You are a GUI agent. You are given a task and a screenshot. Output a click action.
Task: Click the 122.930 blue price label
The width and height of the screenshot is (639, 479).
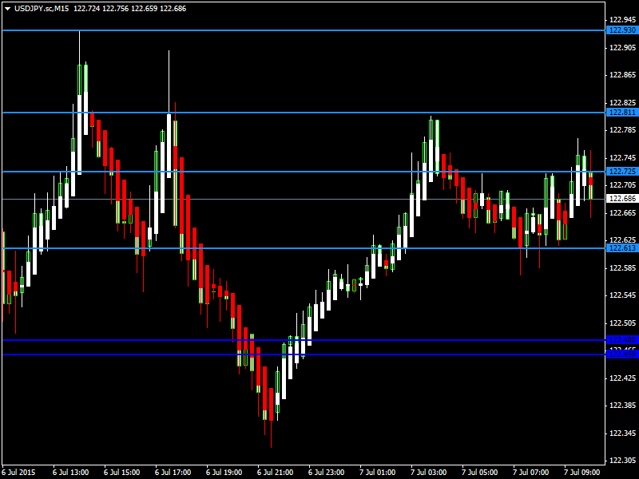621,30
